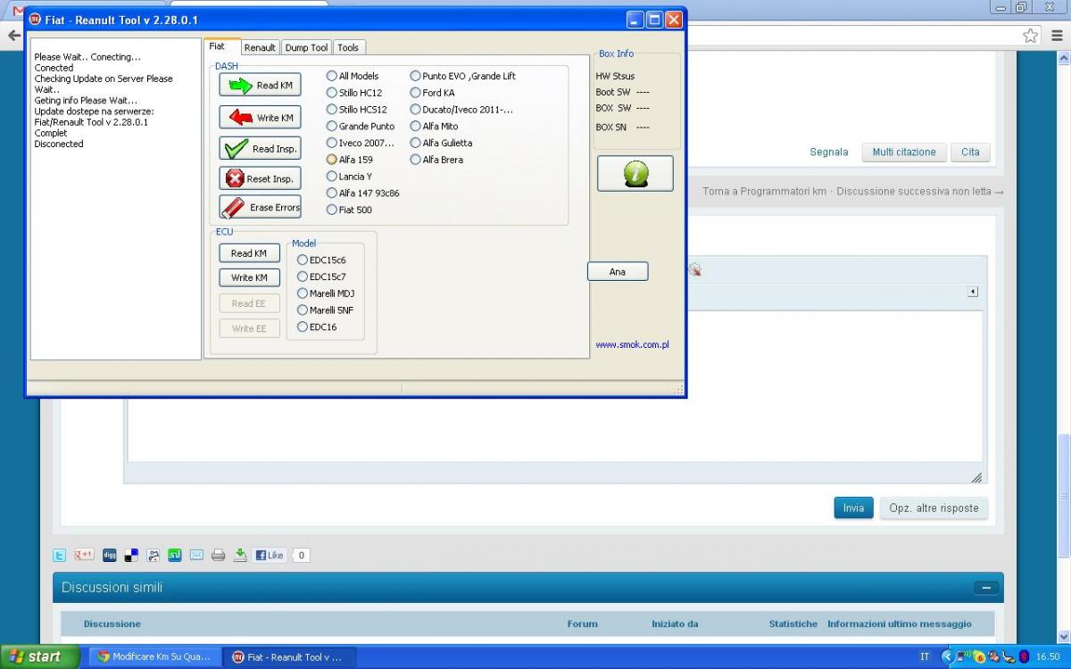Viewport: 1071px width, 669px height.
Task: Click the green info ball button
Action: (x=635, y=173)
